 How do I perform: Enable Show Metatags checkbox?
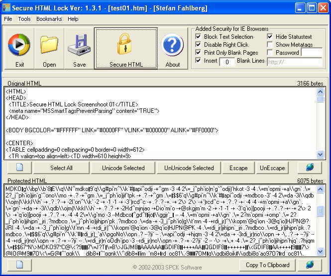[270, 44]
